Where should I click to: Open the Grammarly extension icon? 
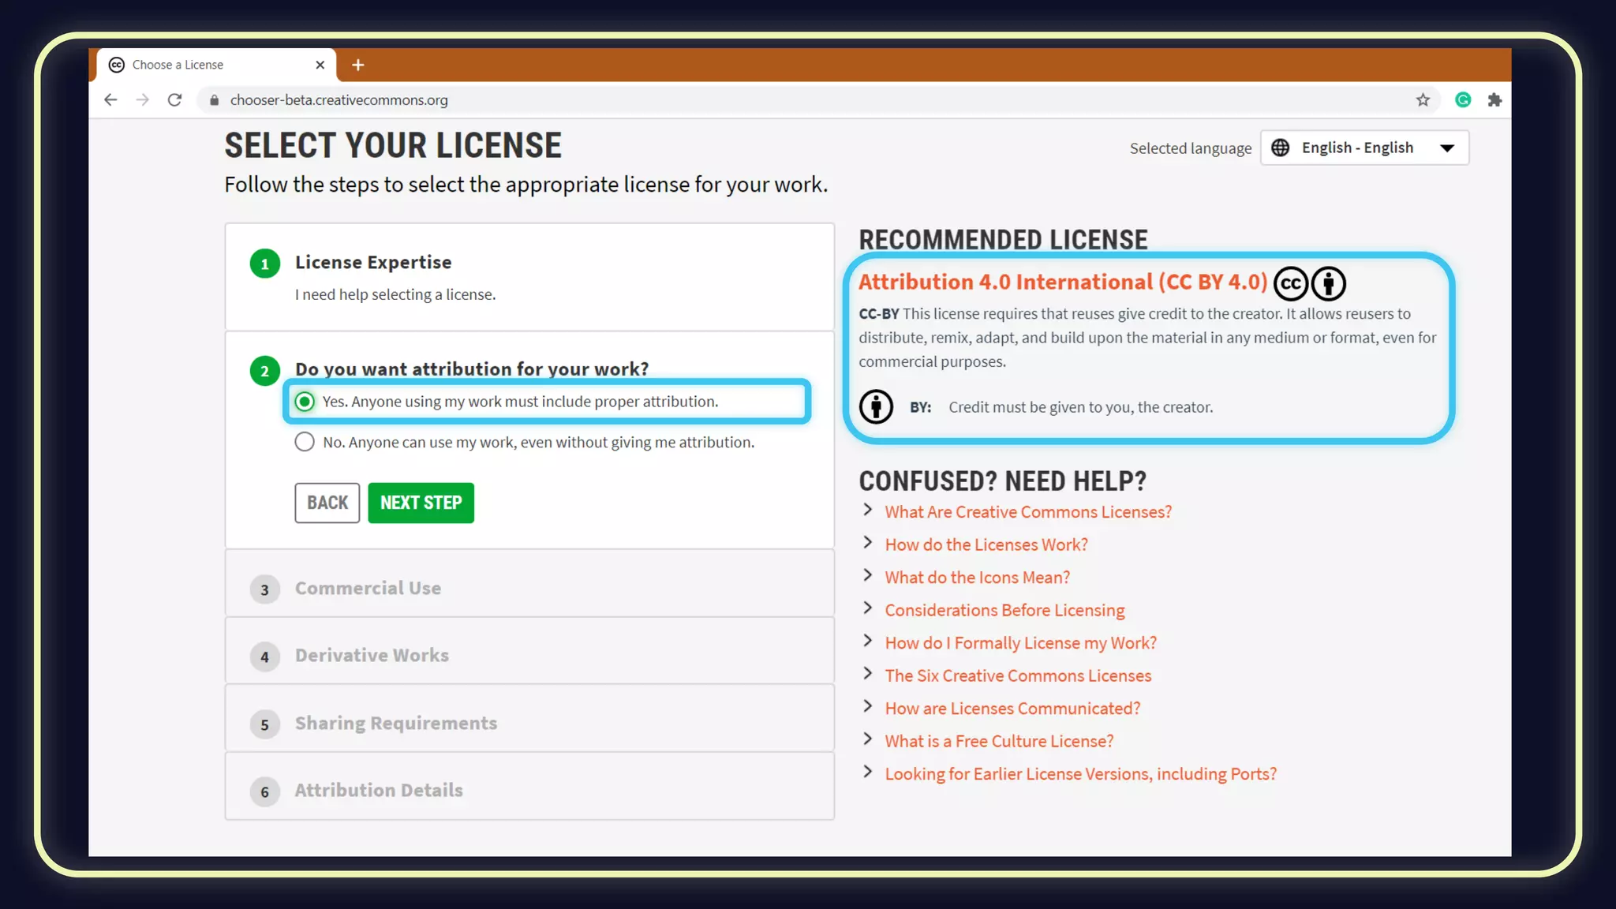(x=1463, y=100)
